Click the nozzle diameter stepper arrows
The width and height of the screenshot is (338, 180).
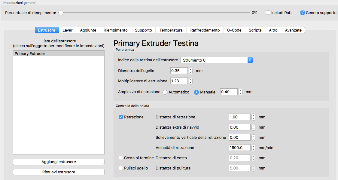tap(190, 71)
